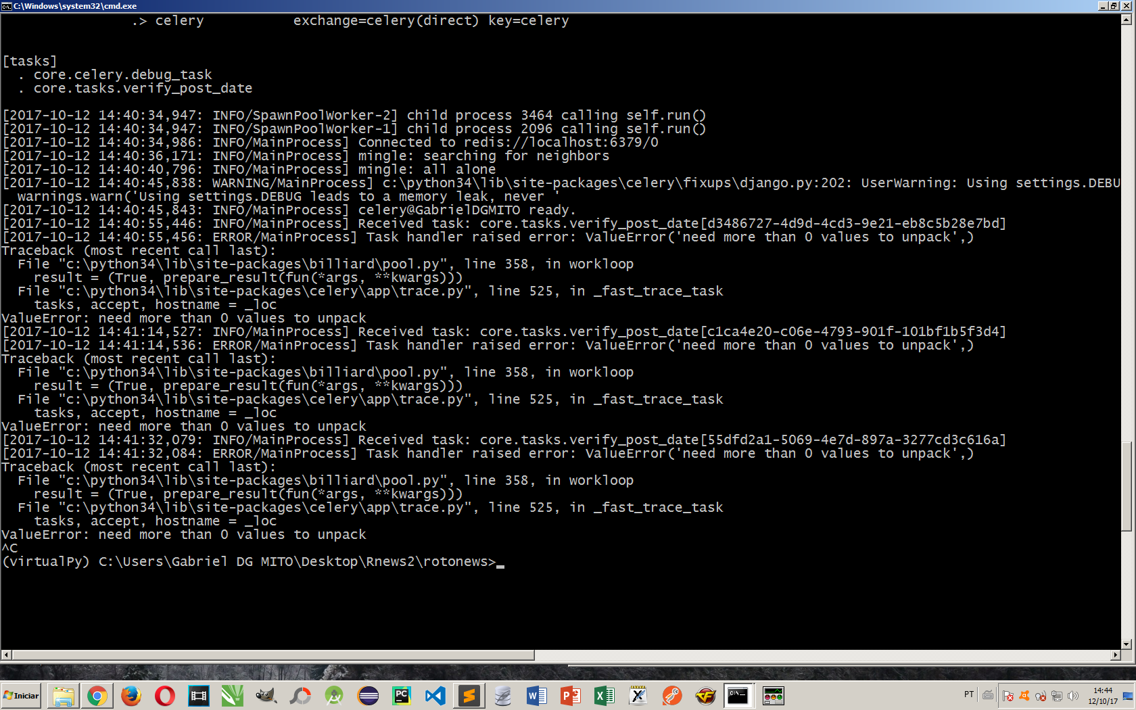Click the vertical scrollbar up arrow
Image resolution: width=1136 pixels, height=710 pixels.
pyautogui.click(x=1127, y=20)
